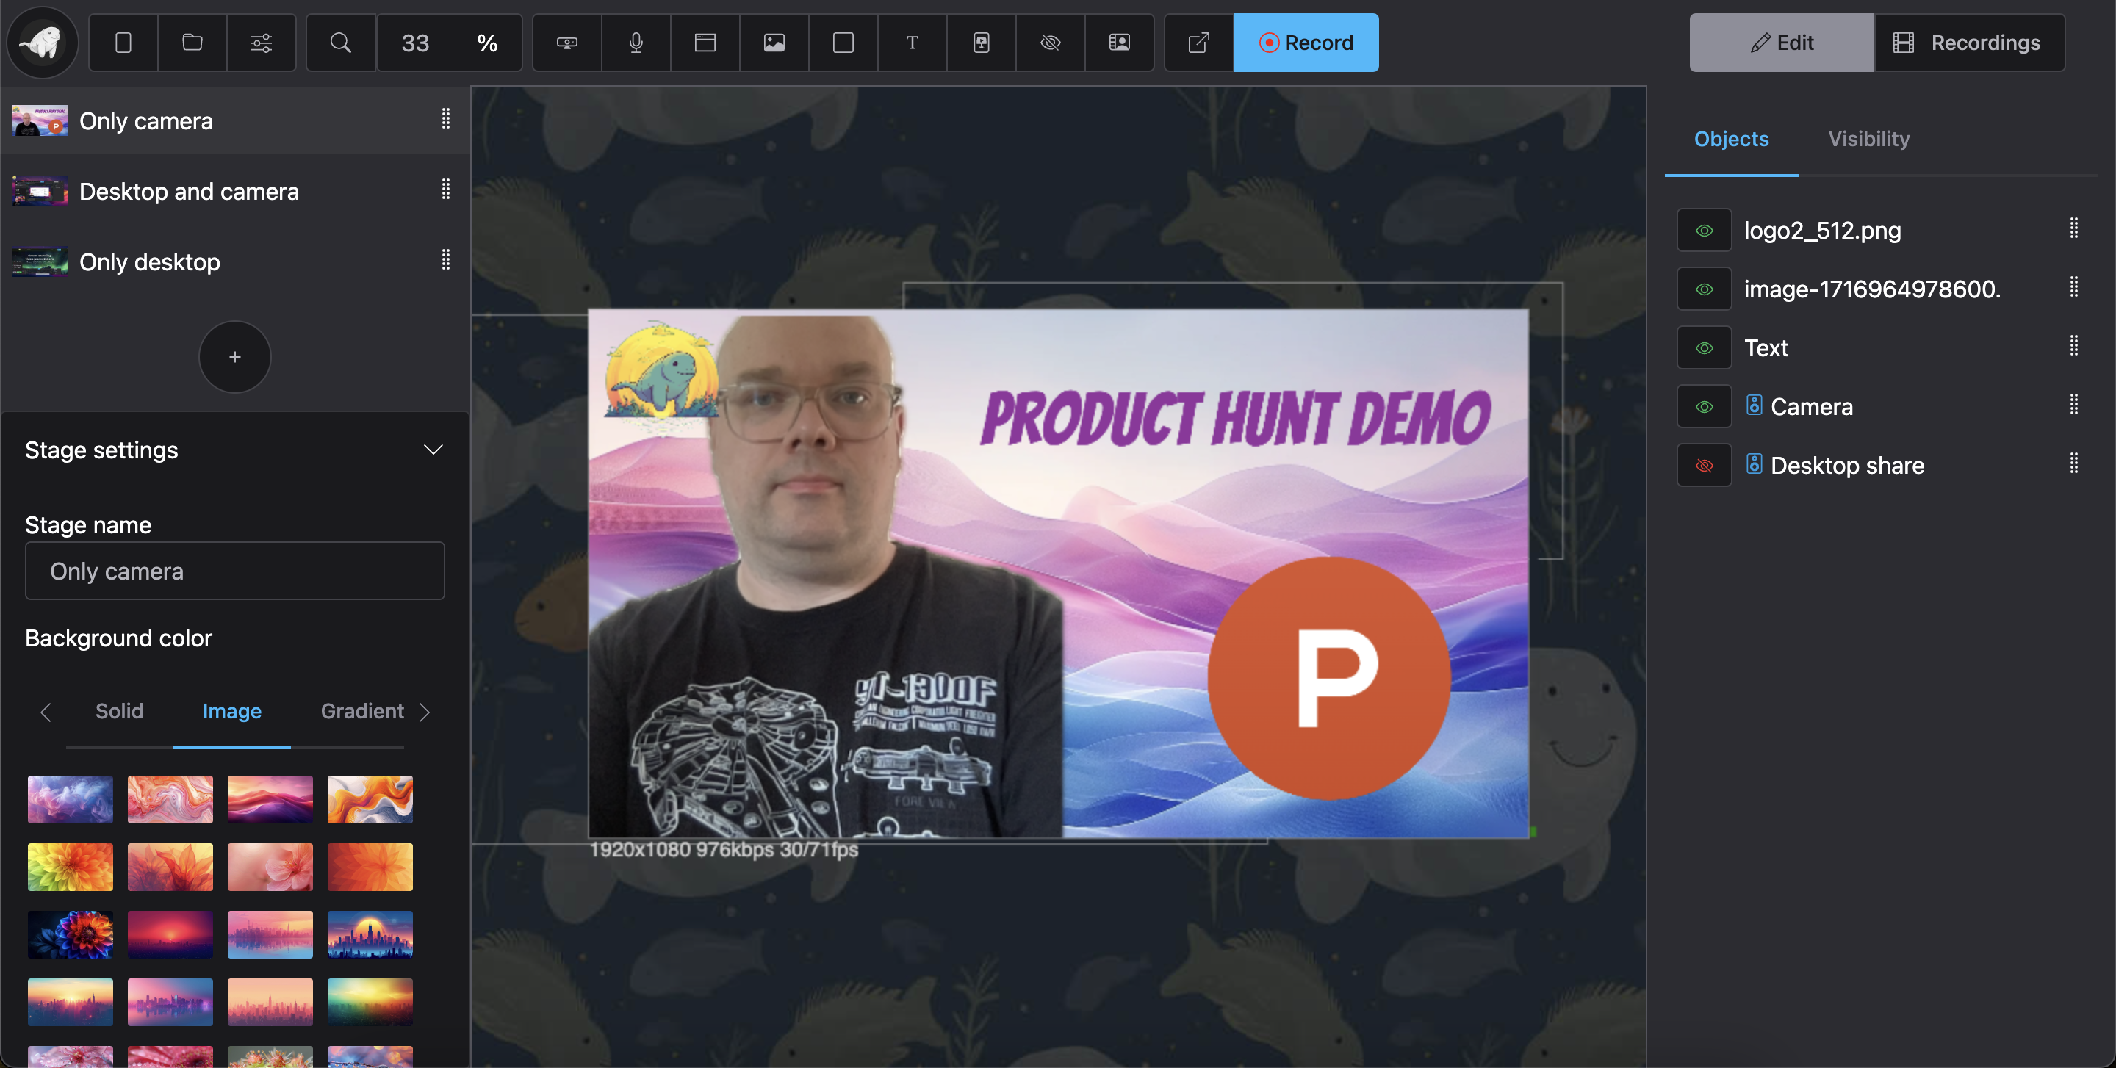
Task: Select the Visibility tab
Action: [1868, 139]
